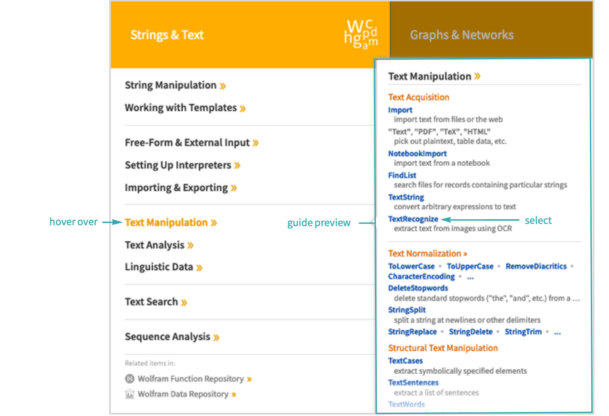Click chevron arrow beside Linguistic Data
609x416 pixels.
click(x=200, y=267)
